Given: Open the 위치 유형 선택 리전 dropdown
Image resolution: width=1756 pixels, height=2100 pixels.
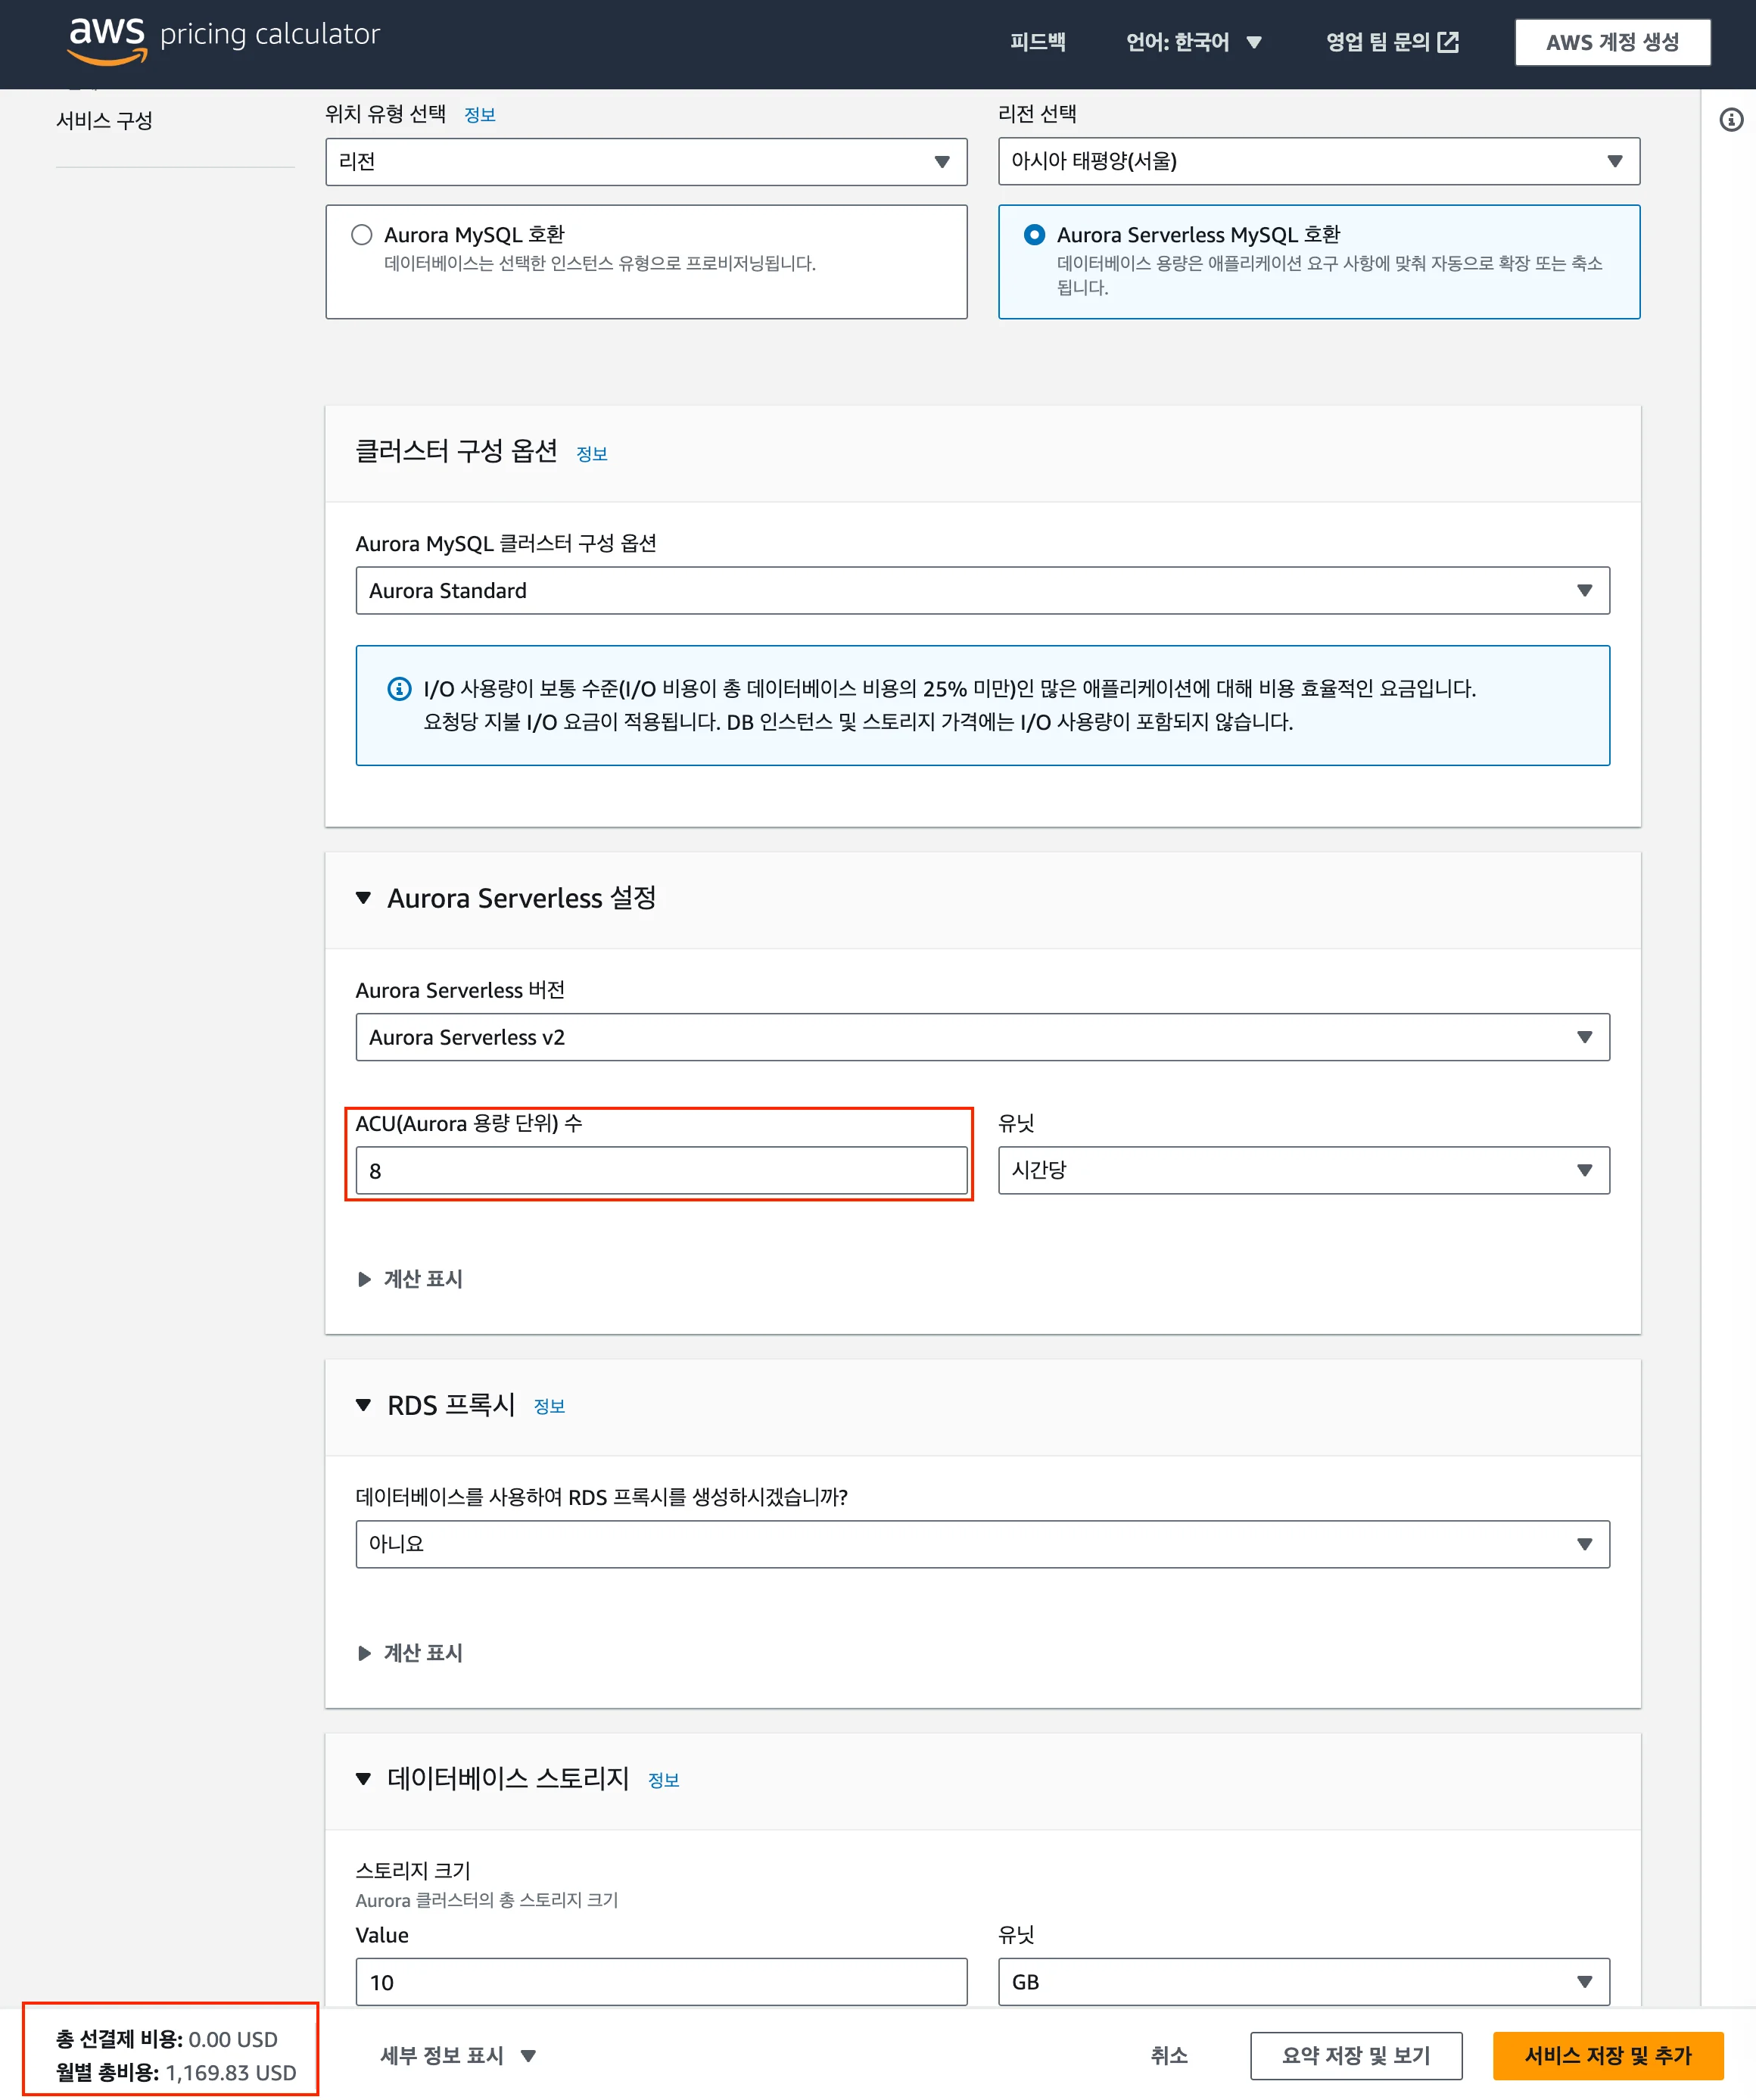Looking at the screenshot, I should pos(645,161).
